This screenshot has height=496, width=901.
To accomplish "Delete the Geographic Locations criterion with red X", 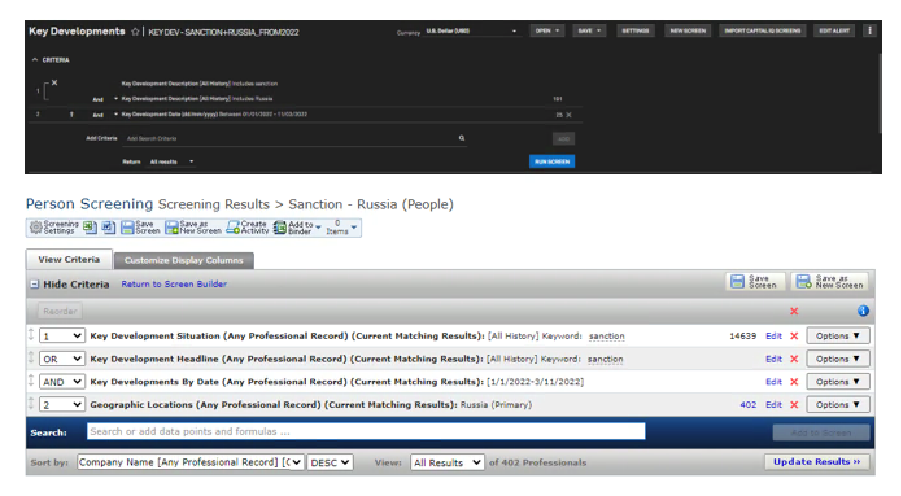I will (794, 405).
